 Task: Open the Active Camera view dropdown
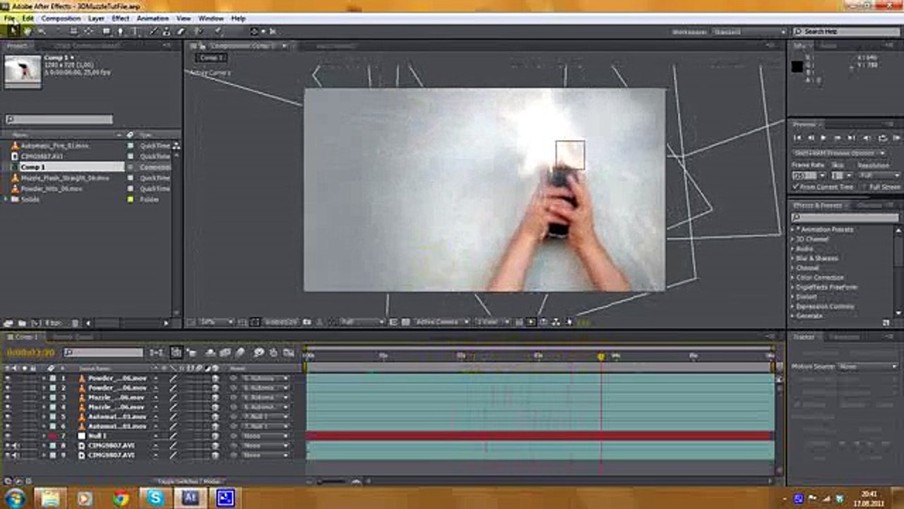click(442, 322)
